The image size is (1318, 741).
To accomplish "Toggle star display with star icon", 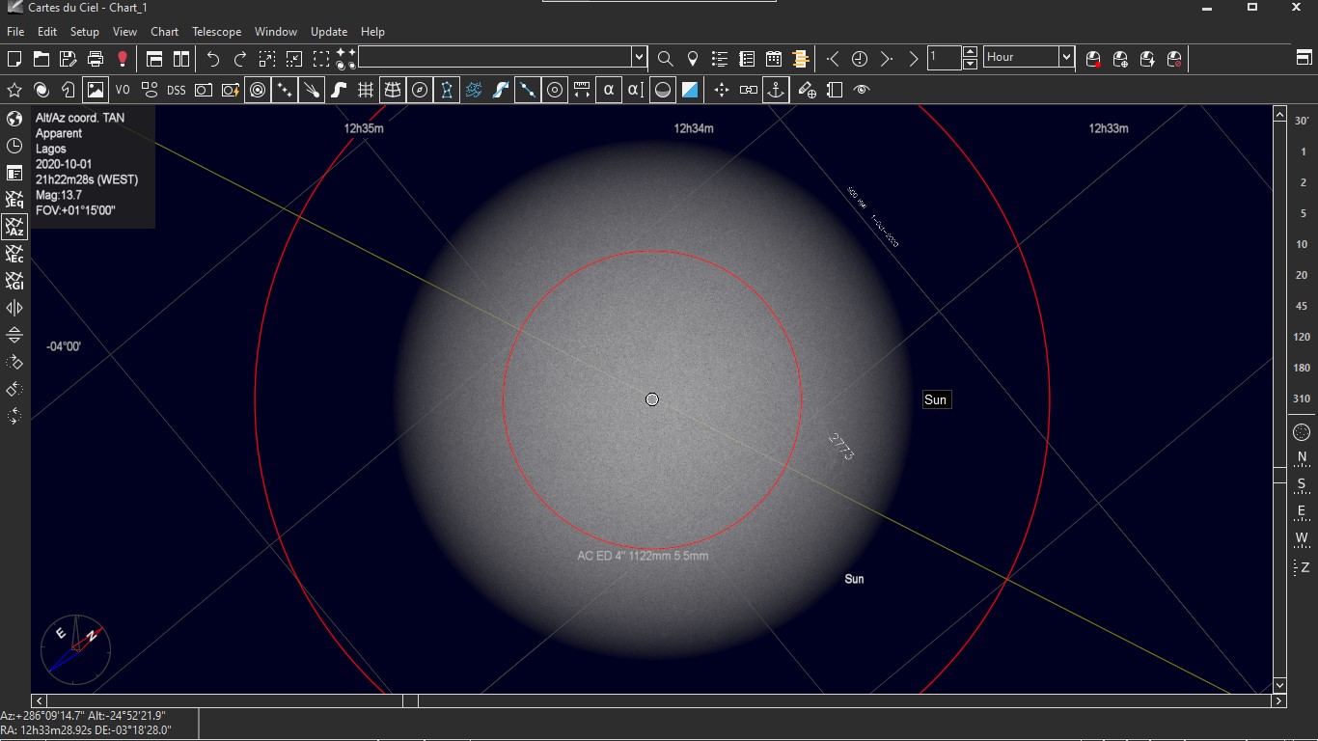I will click(x=14, y=90).
